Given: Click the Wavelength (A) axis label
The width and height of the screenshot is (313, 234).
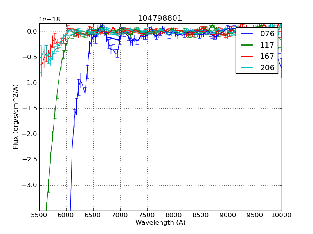Looking at the screenshot, I should pyautogui.click(x=160, y=223).
